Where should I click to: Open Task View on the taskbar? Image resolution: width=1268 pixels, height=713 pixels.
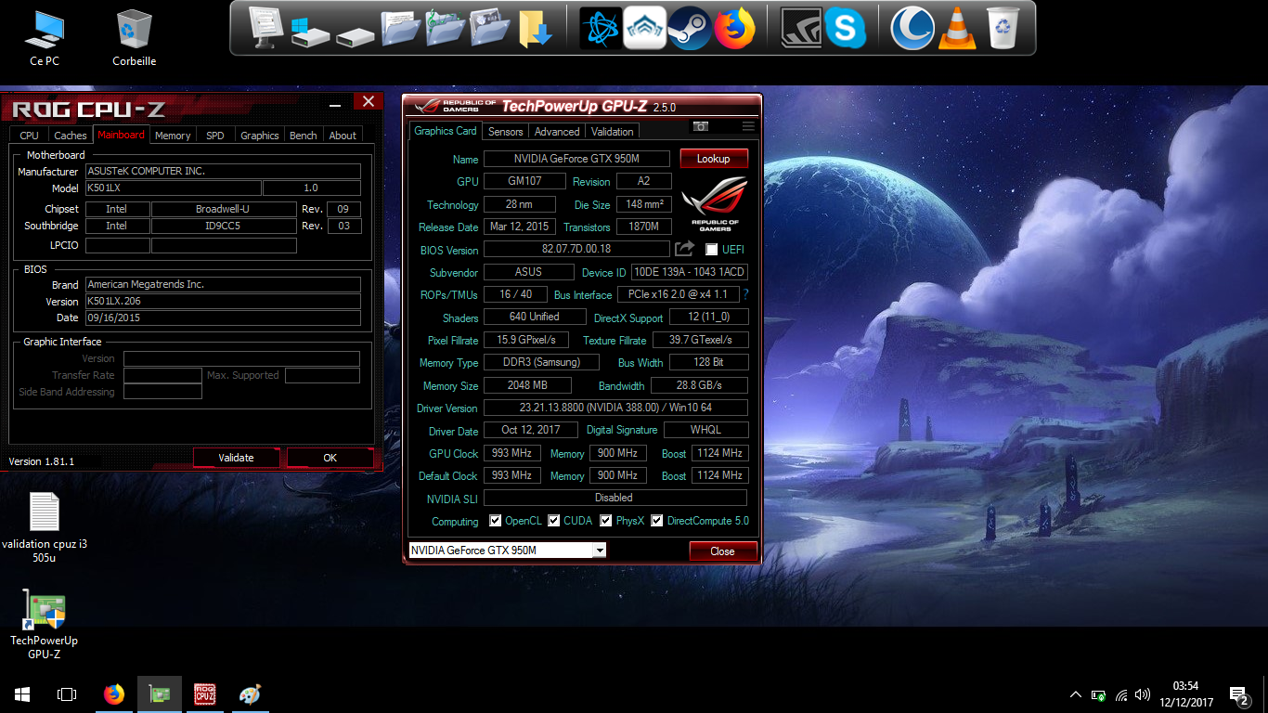pos(67,694)
